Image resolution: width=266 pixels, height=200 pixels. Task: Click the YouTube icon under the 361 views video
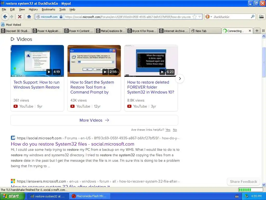pyautogui.click(x=16, y=106)
